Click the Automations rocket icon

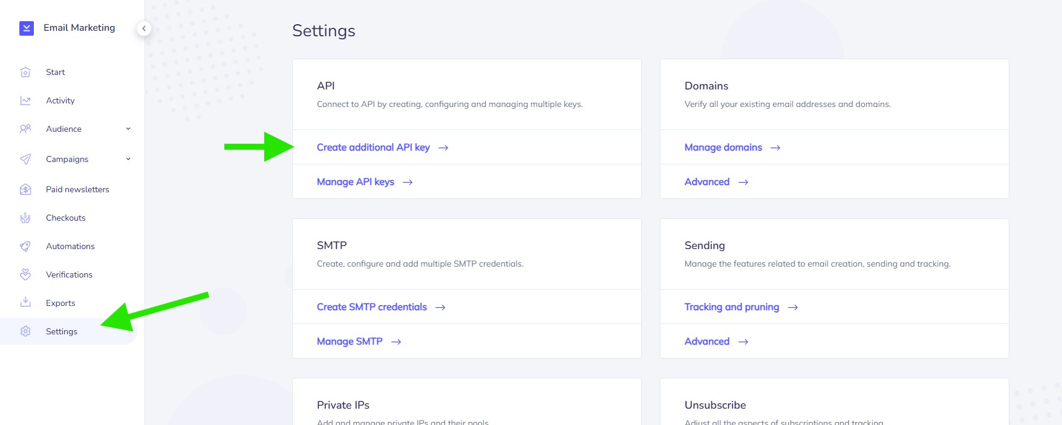click(x=25, y=247)
